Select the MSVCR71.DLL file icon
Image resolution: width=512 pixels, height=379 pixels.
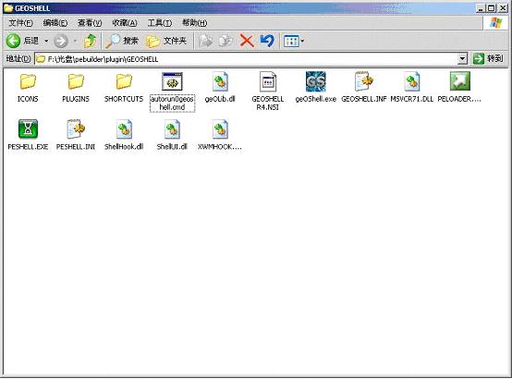click(412, 81)
